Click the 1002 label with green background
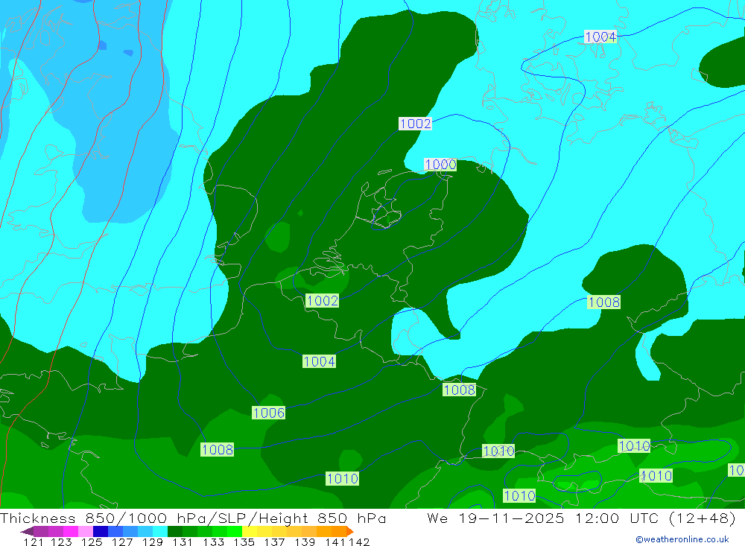745x546 pixels. (322, 300)
